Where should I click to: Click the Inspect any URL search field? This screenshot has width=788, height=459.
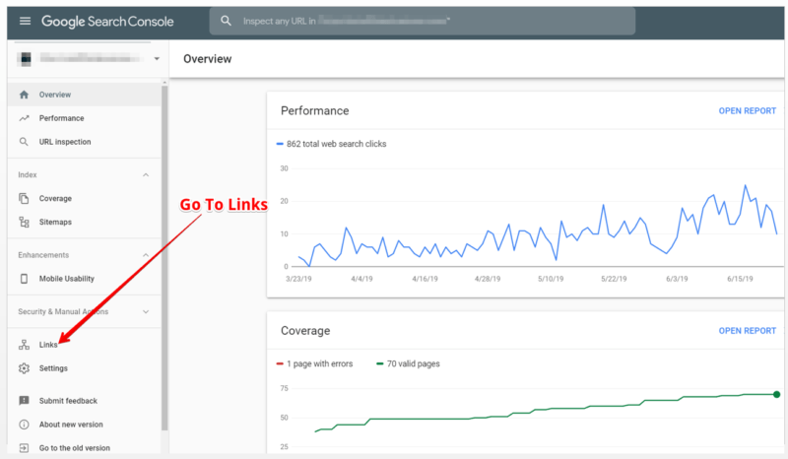point(423,21)
